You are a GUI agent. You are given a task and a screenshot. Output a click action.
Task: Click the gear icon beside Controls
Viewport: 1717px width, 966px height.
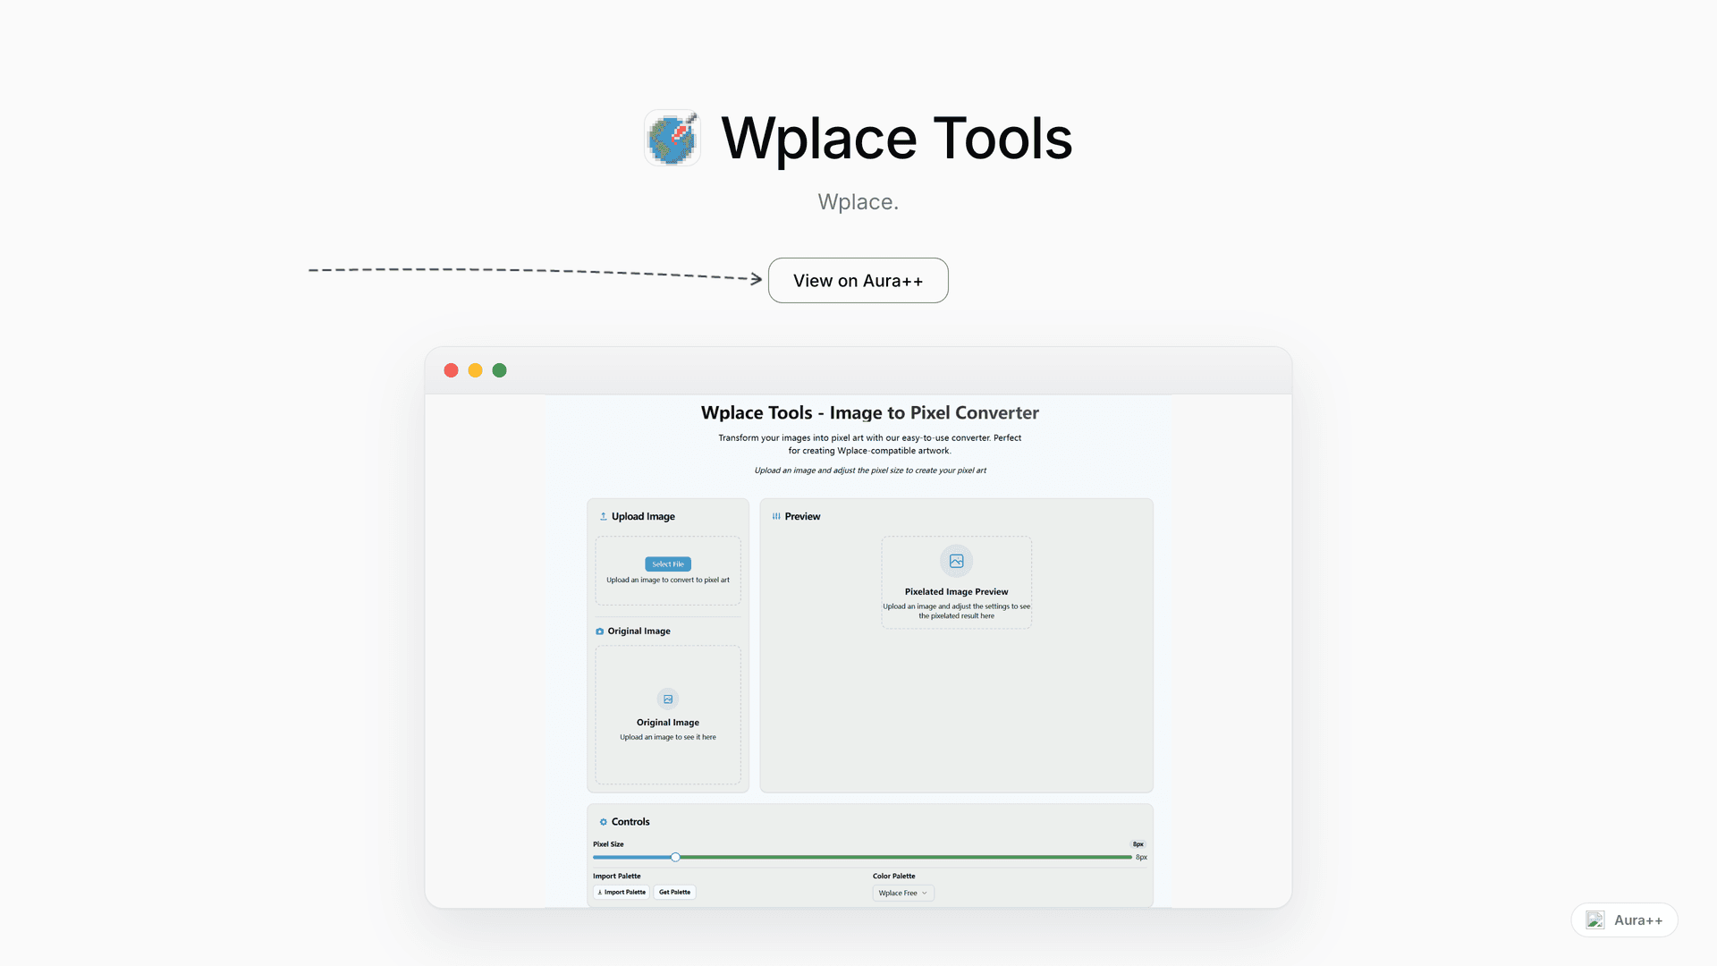tap(604, 822)
